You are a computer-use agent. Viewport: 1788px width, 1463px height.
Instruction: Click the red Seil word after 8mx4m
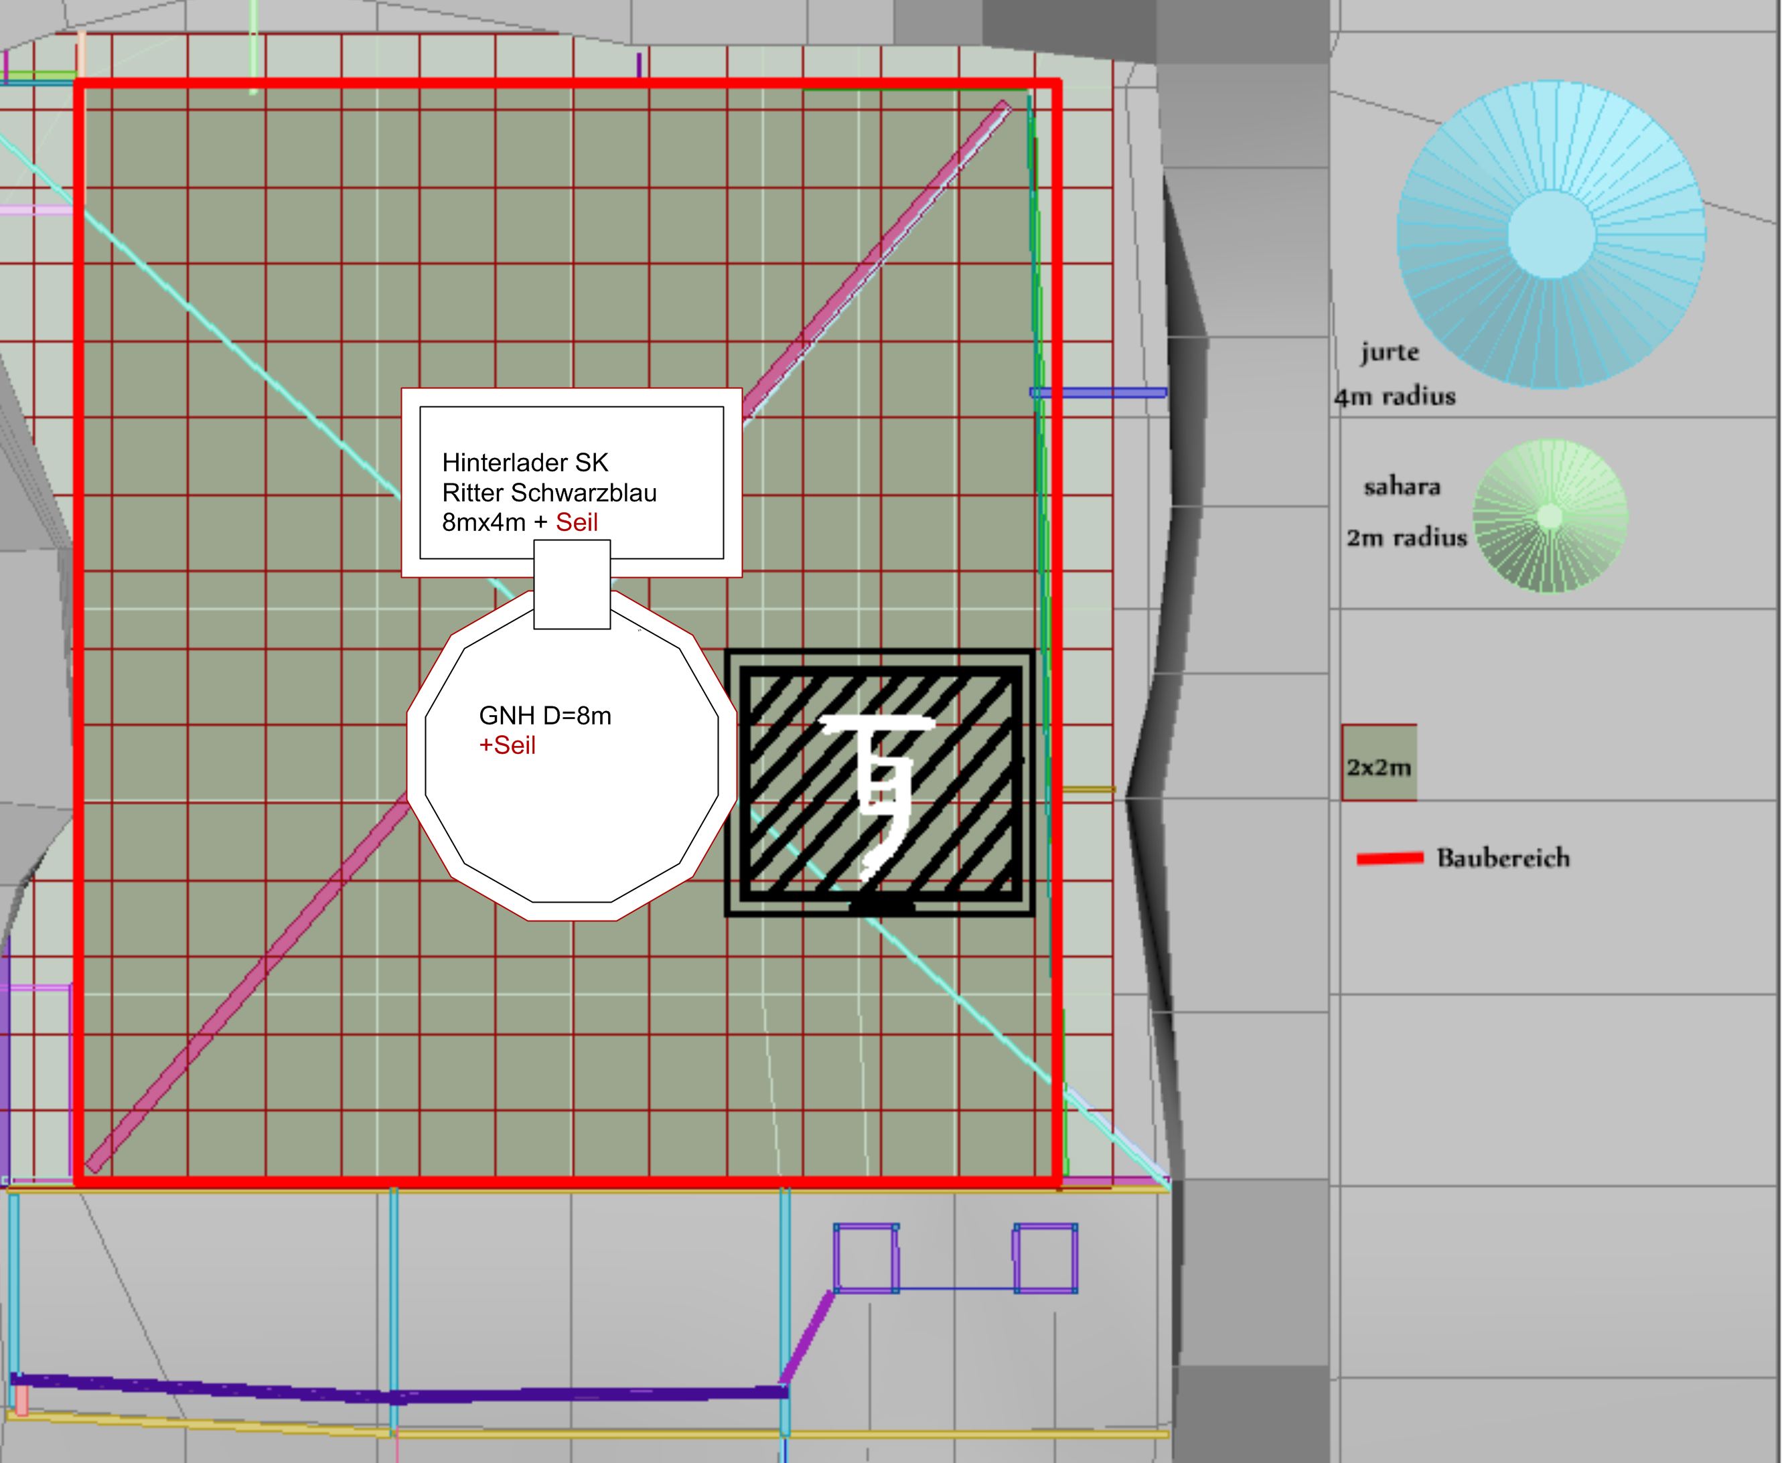(577, 522)
